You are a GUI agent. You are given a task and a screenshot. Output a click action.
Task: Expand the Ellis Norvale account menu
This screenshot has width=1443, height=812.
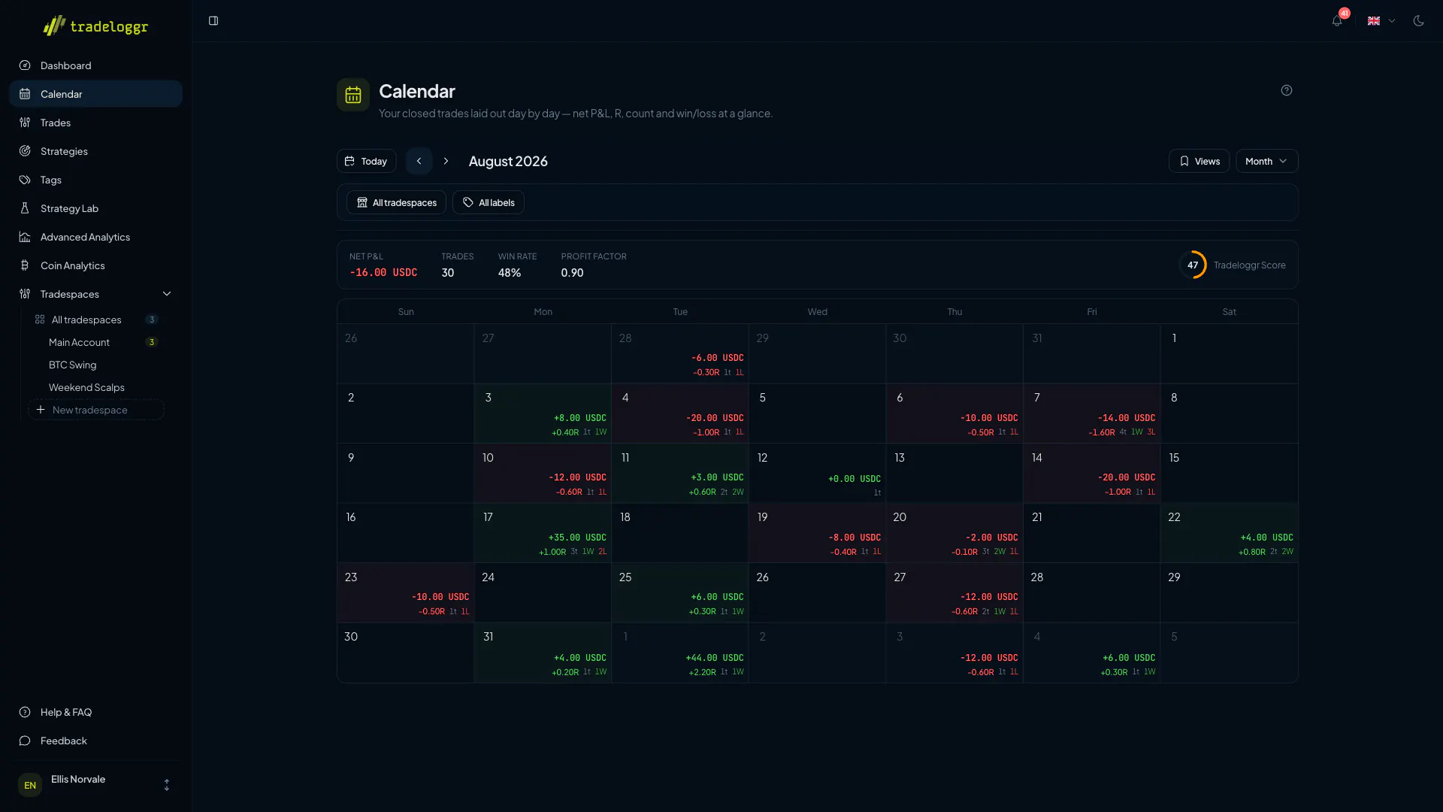pos(95,785)
